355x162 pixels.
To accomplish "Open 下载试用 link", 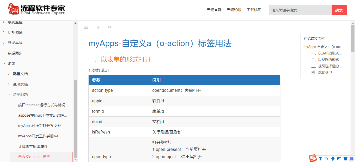I will pos(254,10).
